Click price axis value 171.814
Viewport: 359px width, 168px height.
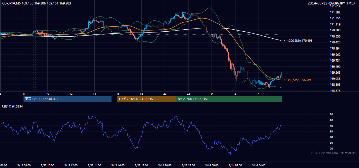tap(335, 6)
